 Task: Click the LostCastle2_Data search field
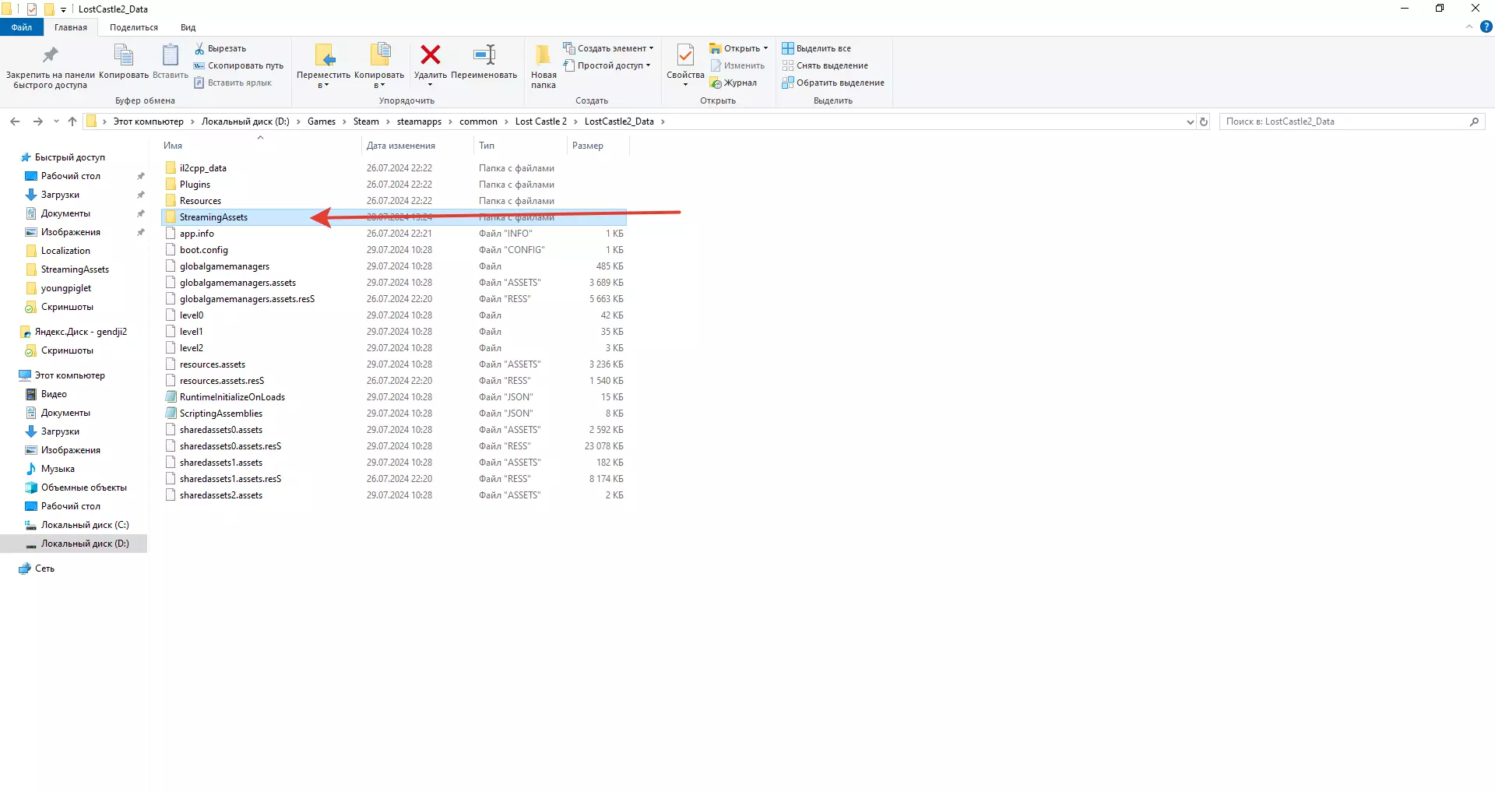(1343, 121)
